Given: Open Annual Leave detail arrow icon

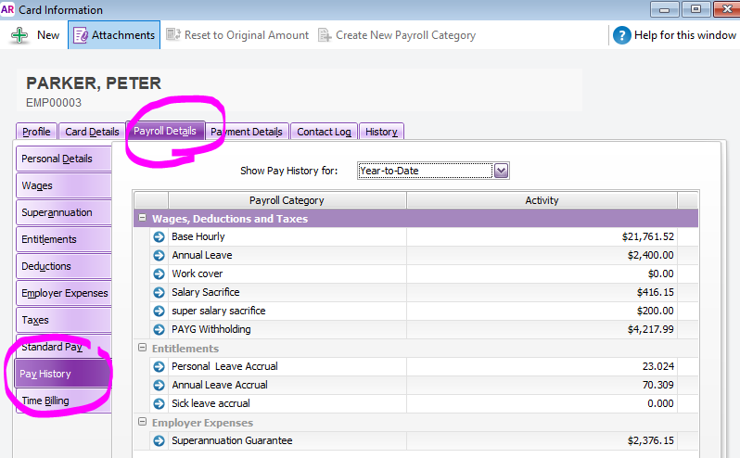Looking at the screenshot, I should click(x=159, y=255).
